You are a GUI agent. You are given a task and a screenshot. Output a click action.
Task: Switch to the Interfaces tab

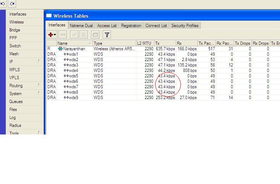(x=57, y=25)
